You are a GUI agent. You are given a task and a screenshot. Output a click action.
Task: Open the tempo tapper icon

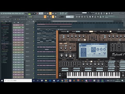(x=95, y=17)
